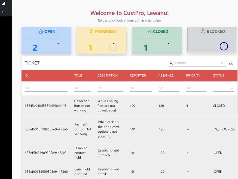Select the CLOSED tickets card
Viewport: 238px width, 179px height.
(157, 40)
